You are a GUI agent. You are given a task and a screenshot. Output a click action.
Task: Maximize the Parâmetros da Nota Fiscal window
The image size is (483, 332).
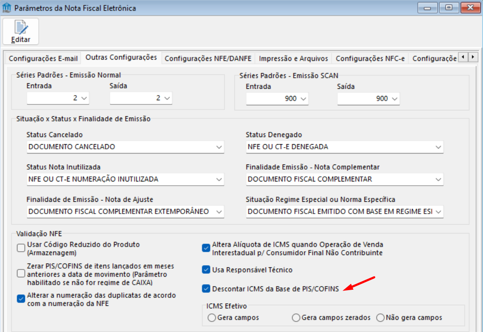448,8
